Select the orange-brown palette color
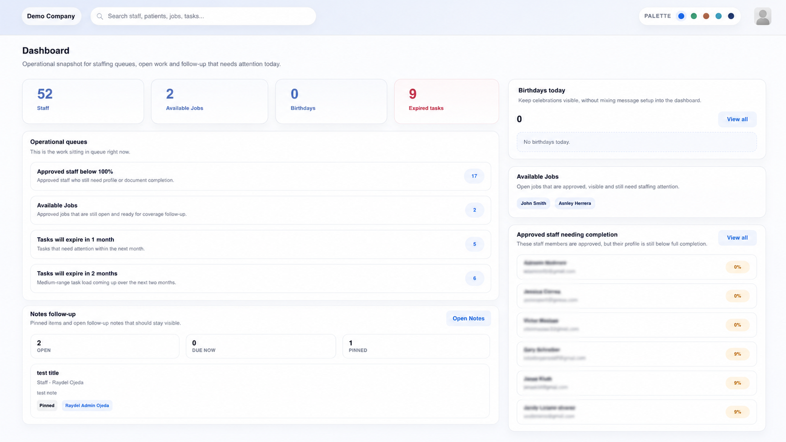Screen dimensions: 786x442 click(706, 16)
